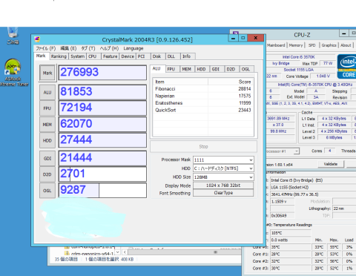
Task: Select the Mark tab
Action: coord(41,56)
